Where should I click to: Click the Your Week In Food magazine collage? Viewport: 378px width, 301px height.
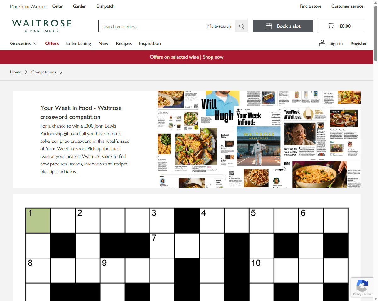point(259,139)
